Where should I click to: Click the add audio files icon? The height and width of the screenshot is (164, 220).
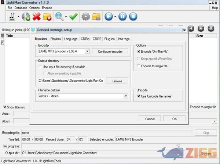12,17
